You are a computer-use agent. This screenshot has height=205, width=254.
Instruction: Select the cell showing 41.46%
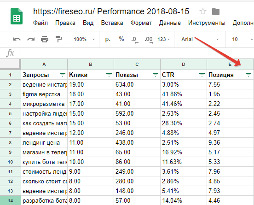[184, 104]
